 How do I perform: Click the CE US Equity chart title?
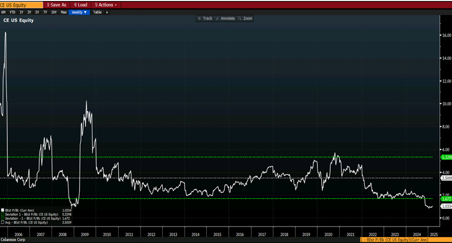click(x=19, y=20)
